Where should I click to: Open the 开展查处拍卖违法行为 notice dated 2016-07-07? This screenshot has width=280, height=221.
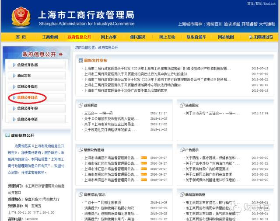point(136,74)
